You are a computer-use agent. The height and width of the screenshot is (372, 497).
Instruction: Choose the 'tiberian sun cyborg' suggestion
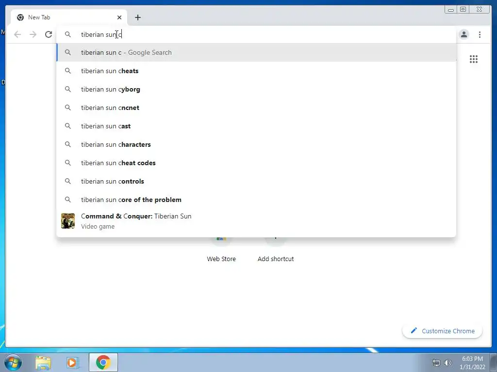256,89
